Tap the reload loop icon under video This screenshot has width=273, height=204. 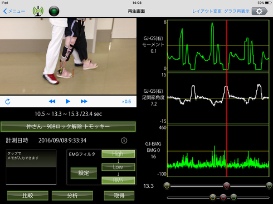click(8, 102)
